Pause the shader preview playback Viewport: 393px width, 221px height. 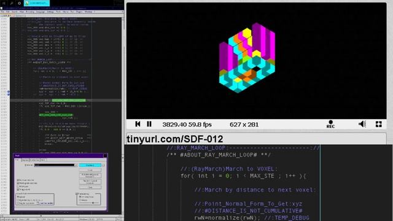(149, 124)
